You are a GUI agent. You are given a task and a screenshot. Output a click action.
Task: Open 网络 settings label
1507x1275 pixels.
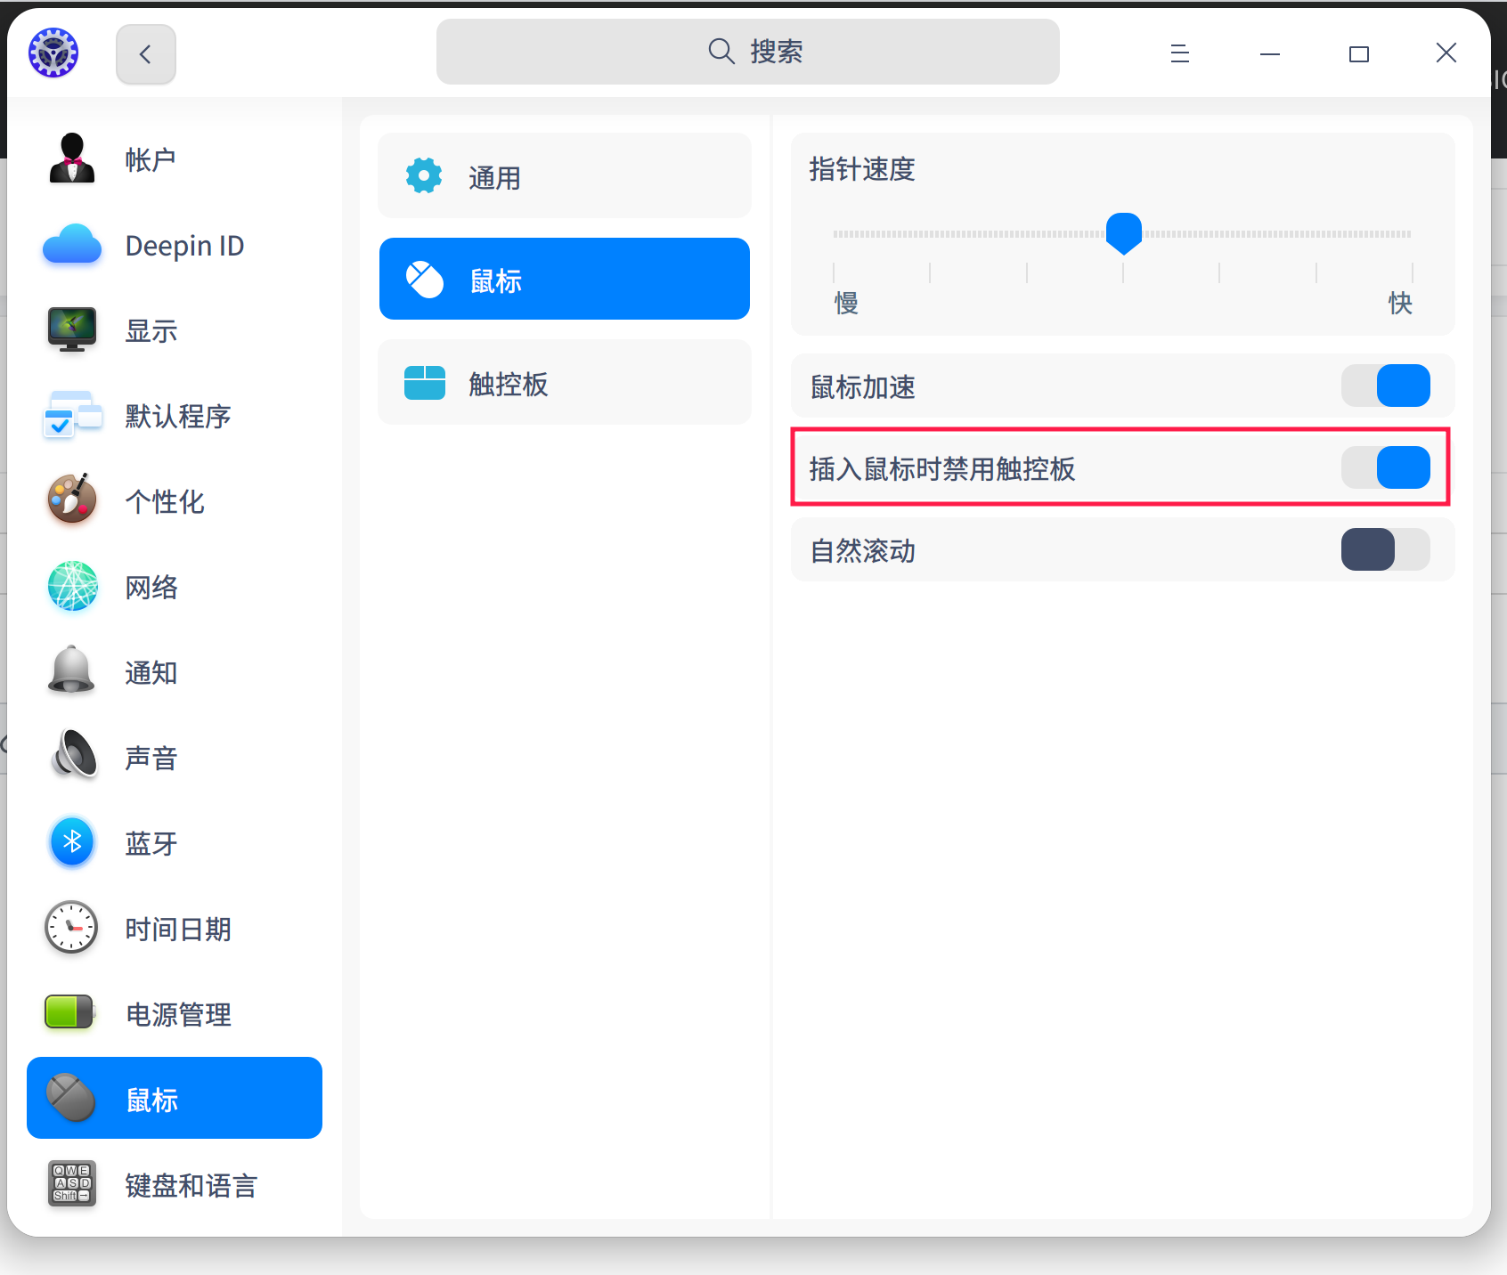point(151,588)
